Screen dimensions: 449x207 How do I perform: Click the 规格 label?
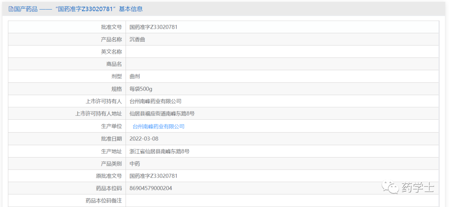coord(117,89)
